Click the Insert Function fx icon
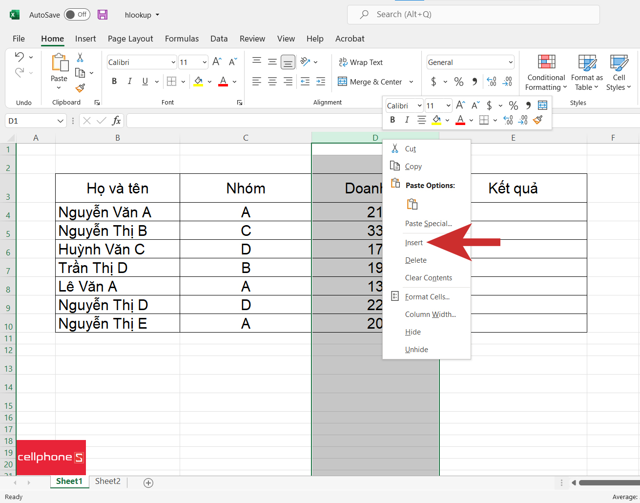The image size is (640, 503). [x=116, y=121]
